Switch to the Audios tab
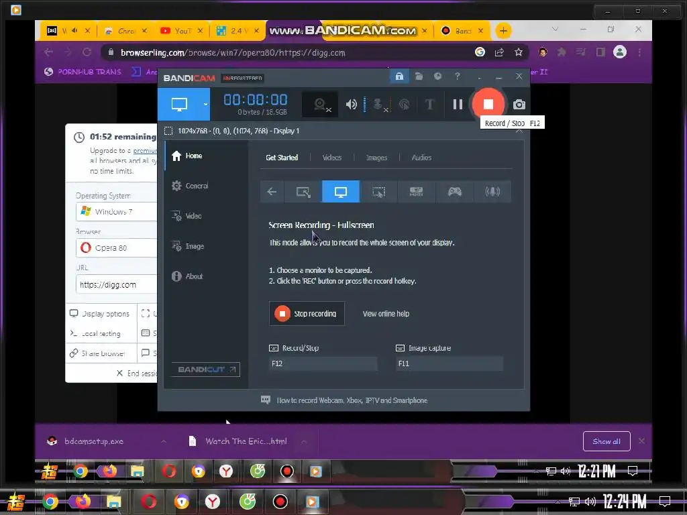This screenshot has width=687, height=515. [x=421, y=158]
